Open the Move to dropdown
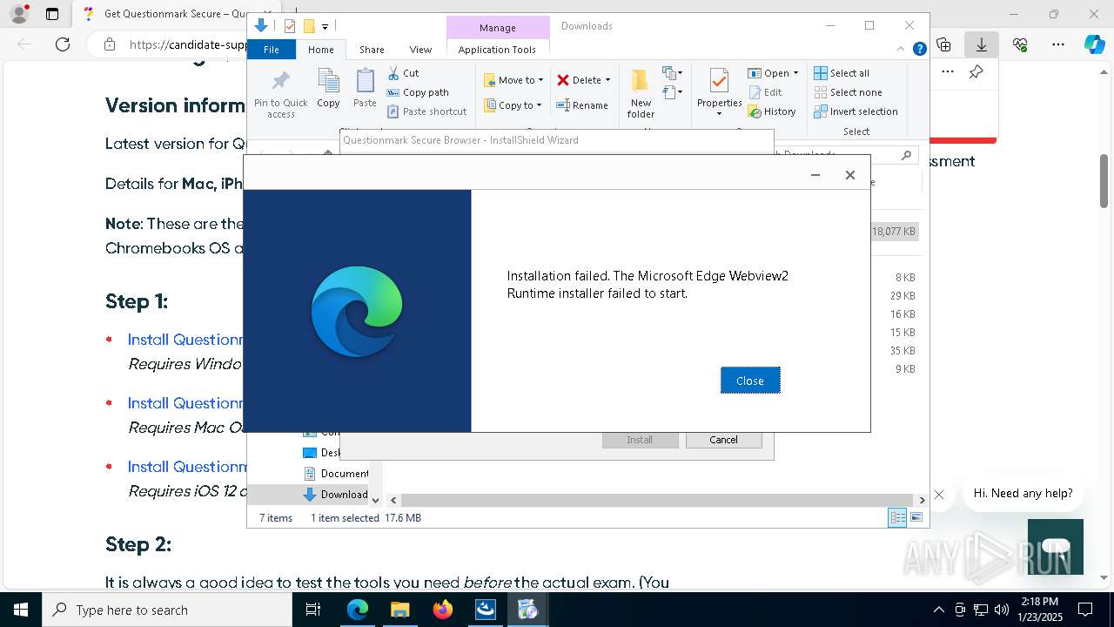The height and width of the screenshot is (627, 1114). 513,80
